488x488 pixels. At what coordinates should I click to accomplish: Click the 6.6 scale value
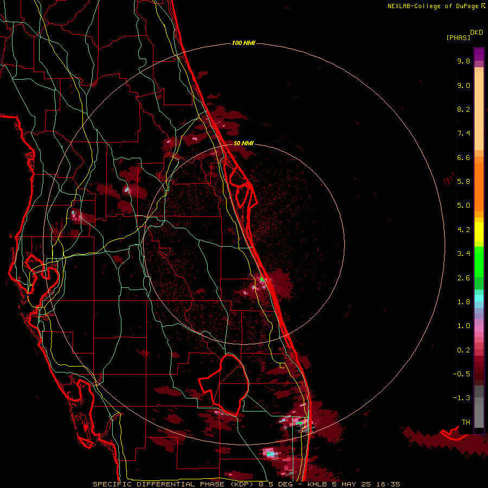[x=464, y=157]
